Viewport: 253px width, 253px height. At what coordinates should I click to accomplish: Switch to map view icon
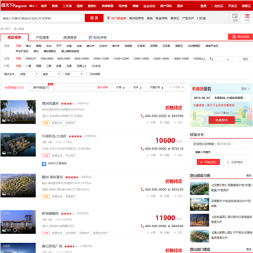pyautogui.click(x=235, y=18)
